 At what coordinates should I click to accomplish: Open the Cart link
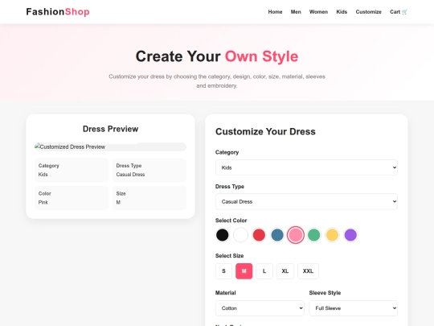pos(399,11)
